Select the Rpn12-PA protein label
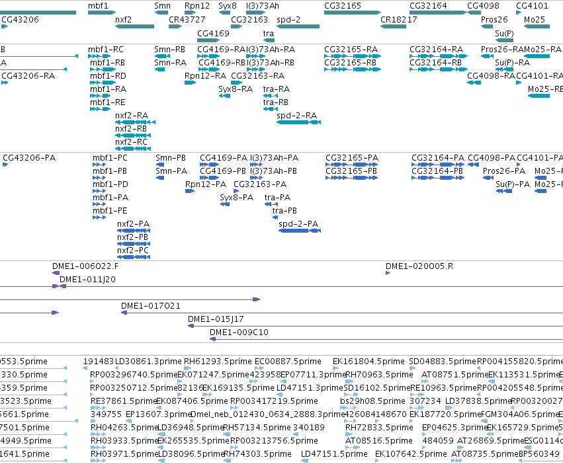Viewport: 563px width, 464px height. (206, 184)
